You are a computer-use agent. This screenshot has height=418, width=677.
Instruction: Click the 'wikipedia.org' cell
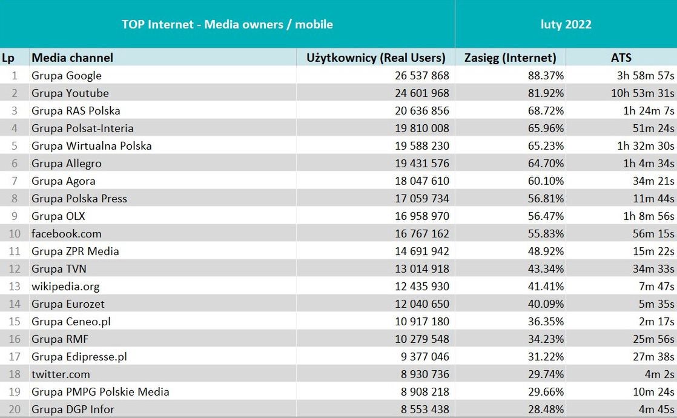pyautogui.click(x=65, y=287)
